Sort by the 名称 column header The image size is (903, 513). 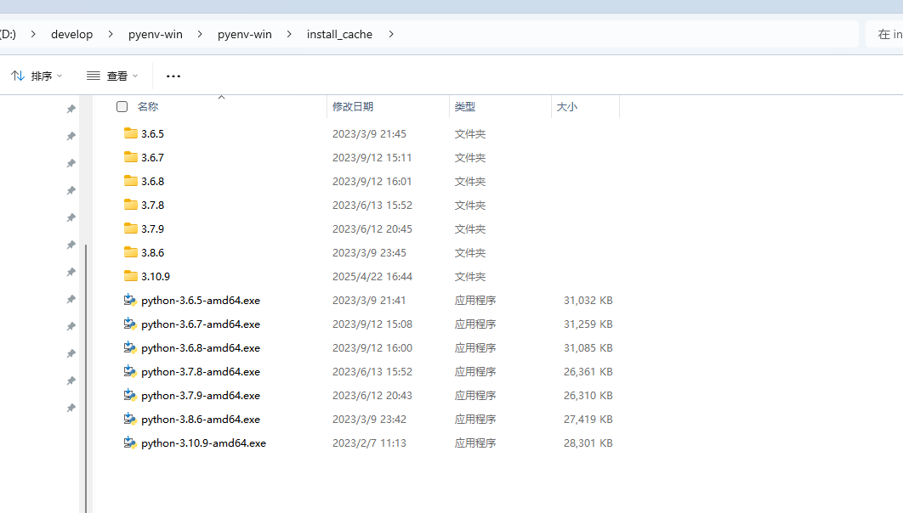pyautogui.click(x=148, y=106)
